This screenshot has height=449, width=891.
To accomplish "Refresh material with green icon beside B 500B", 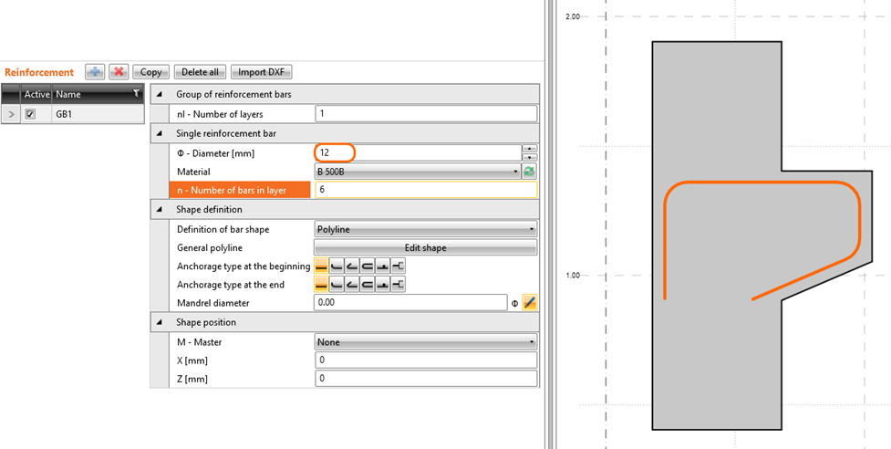I will pyautogui.click(x=529, y=172).
